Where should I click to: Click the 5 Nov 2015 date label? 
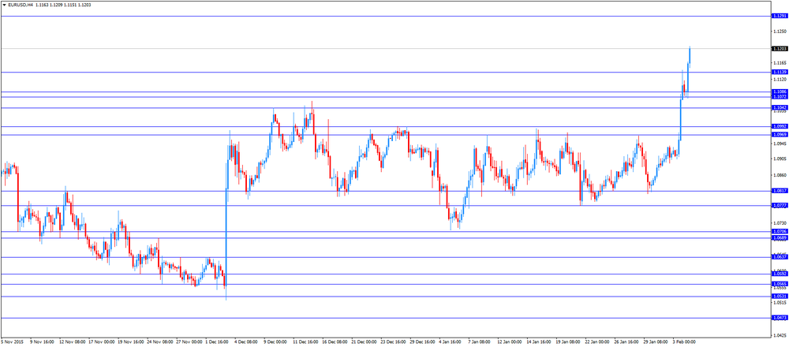pos(12,342)
